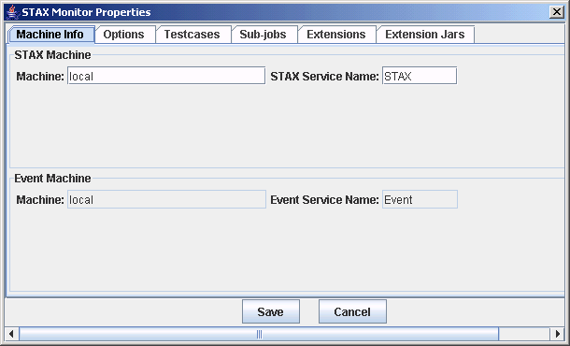Switch to the Sub-jobs tab
Image resolution: width=570 pixels, height=346 pixels.
[264, 35]
